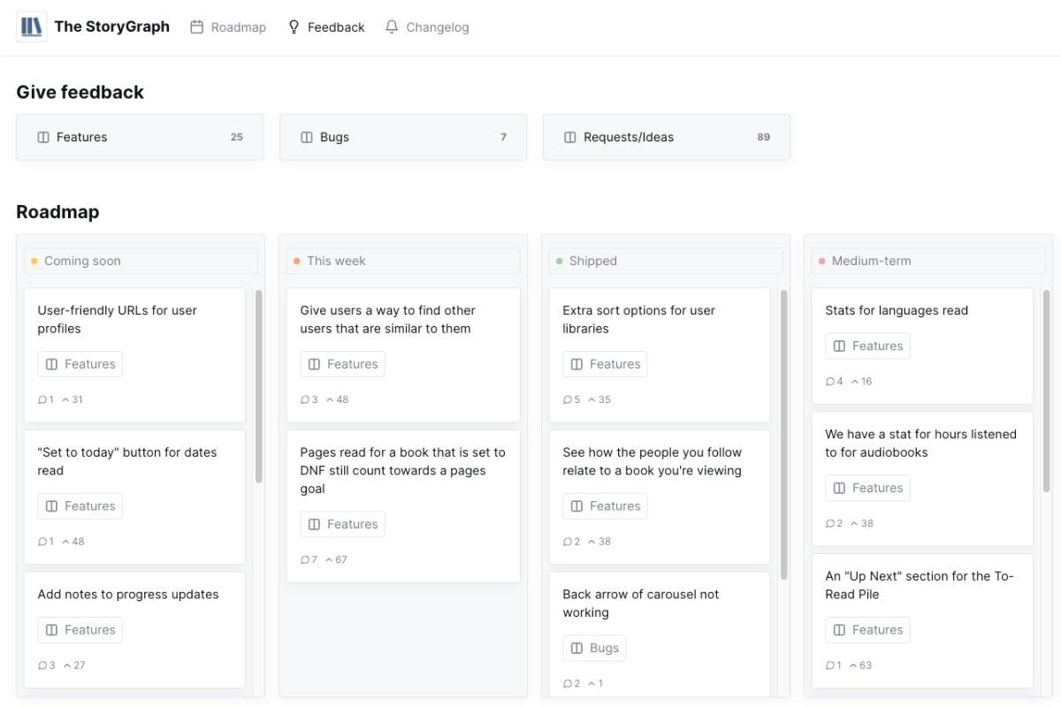Click upvote arrow showing 67 on Pages read card
Screen dimensions: 1061x707
(330, 559)
